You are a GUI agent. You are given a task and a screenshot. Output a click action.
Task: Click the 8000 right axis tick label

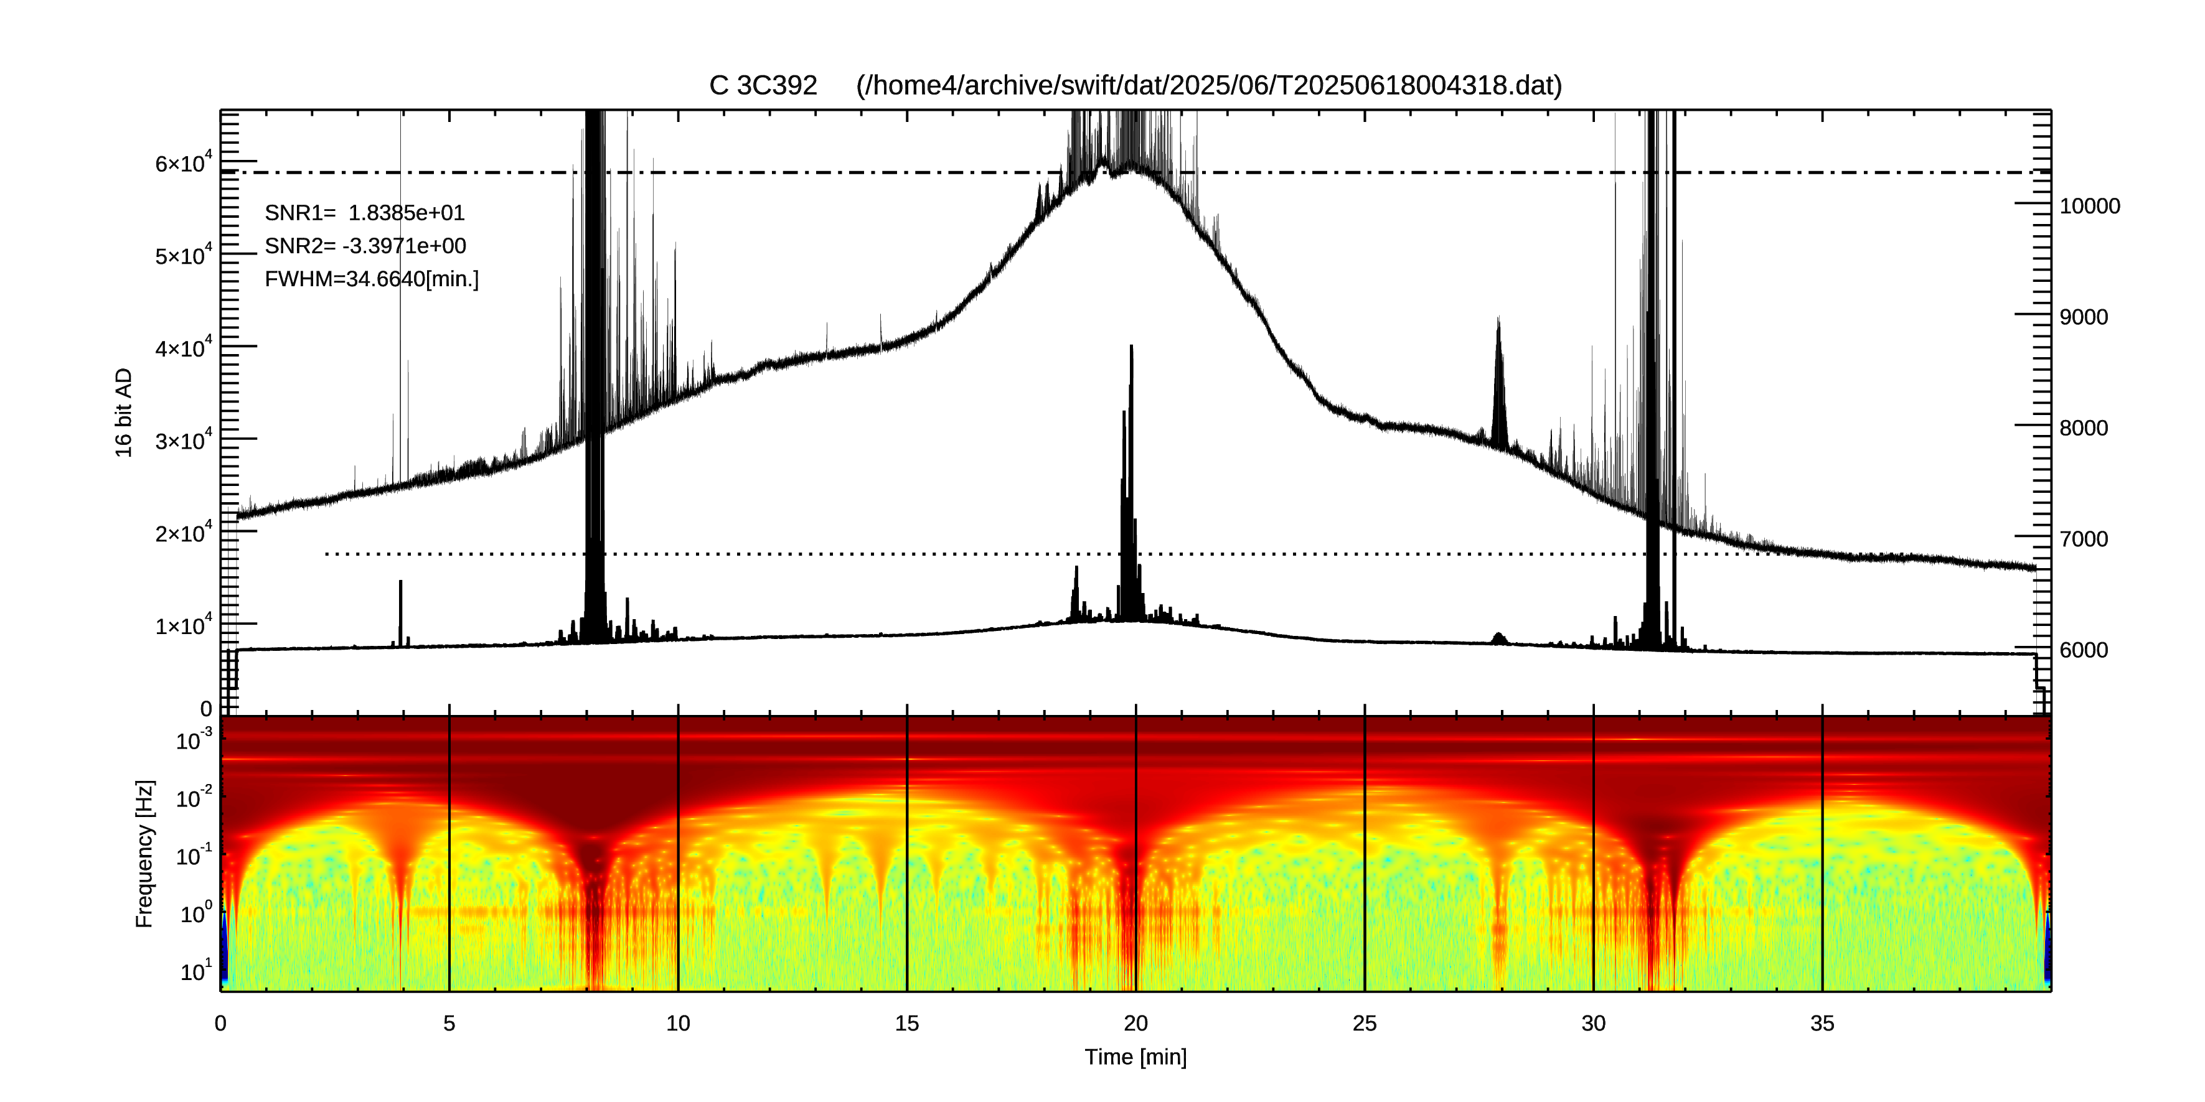pyautogui.click(x=2084, y=429)
